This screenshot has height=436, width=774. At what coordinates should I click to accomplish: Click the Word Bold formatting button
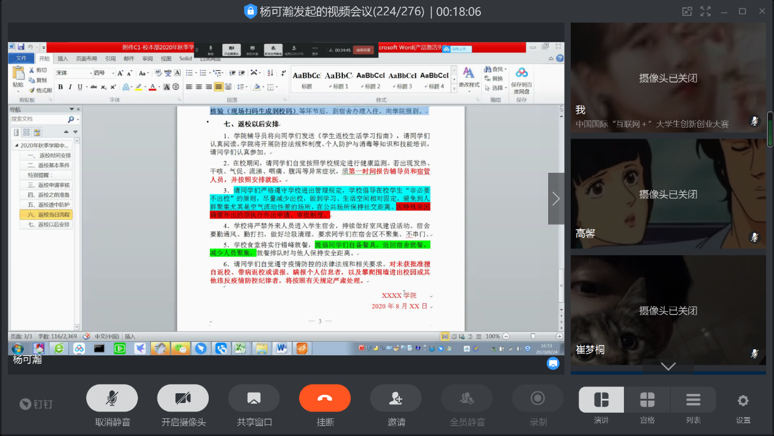tap(60, 87)
